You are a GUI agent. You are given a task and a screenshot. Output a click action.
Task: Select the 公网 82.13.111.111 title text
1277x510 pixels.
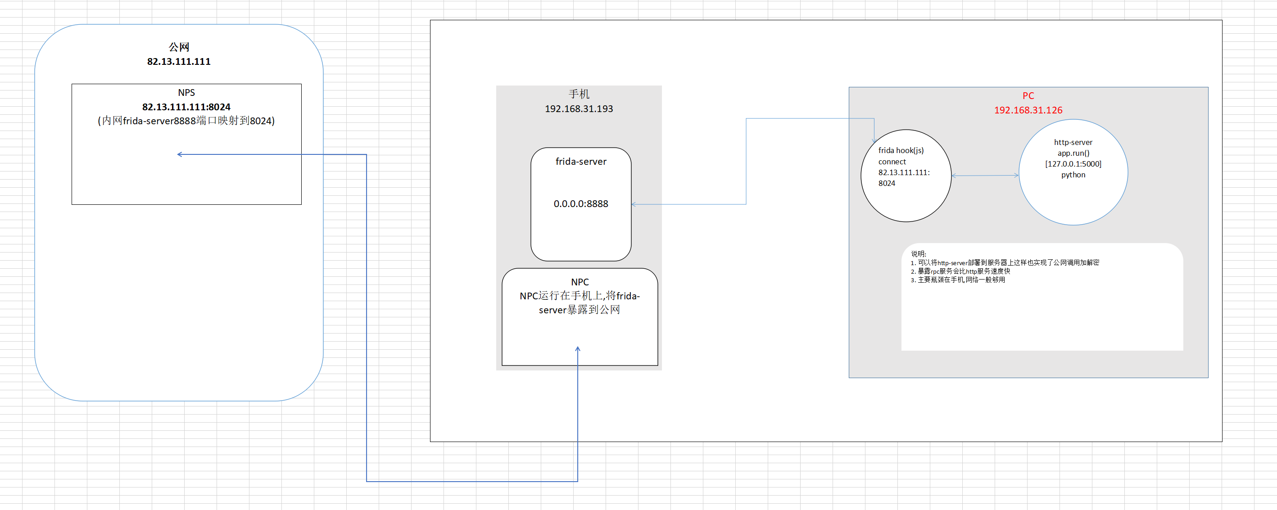coord(179,54)
